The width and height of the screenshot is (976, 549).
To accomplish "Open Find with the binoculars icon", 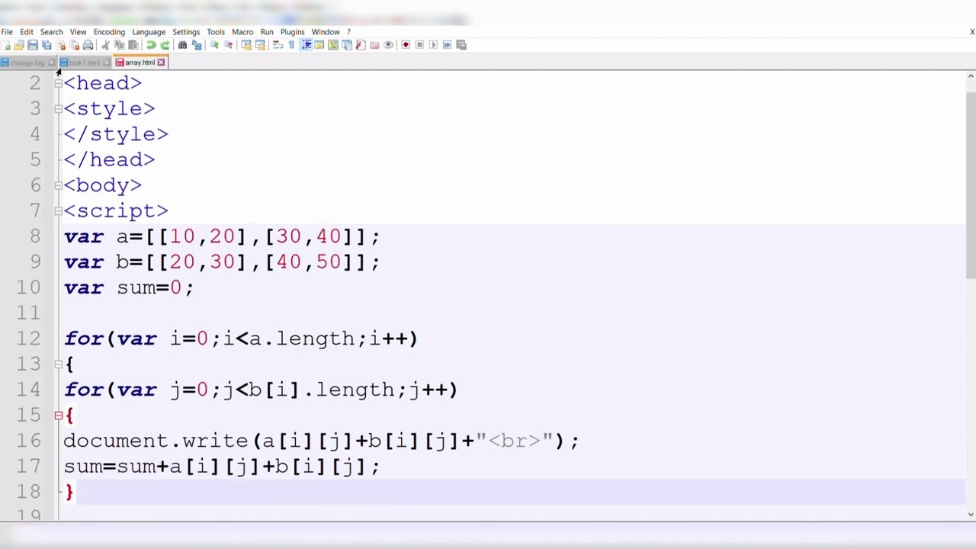I will [182, 45].
